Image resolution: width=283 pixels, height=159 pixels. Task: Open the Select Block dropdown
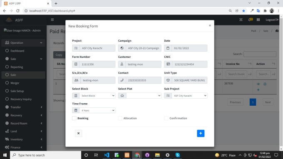pos(97,96)
